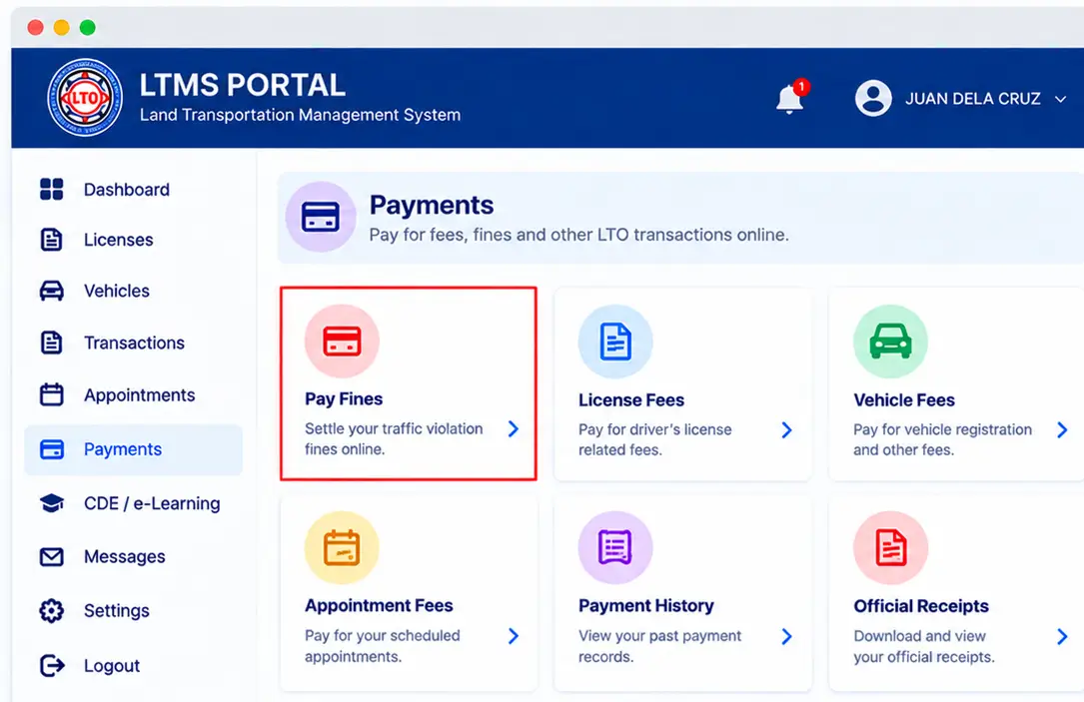Click the Payment History card chevron arrow

tap(786, 637)
